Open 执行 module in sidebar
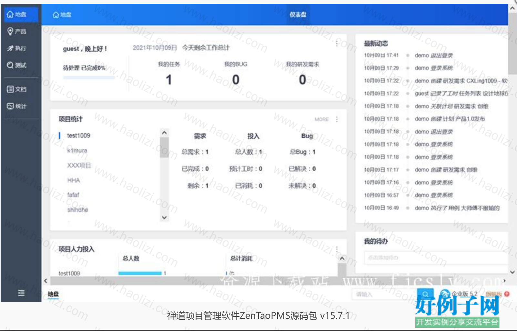 pyautogui.click(x=17, y=48)
